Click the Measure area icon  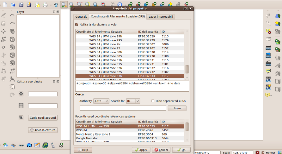tap(268, 55)
